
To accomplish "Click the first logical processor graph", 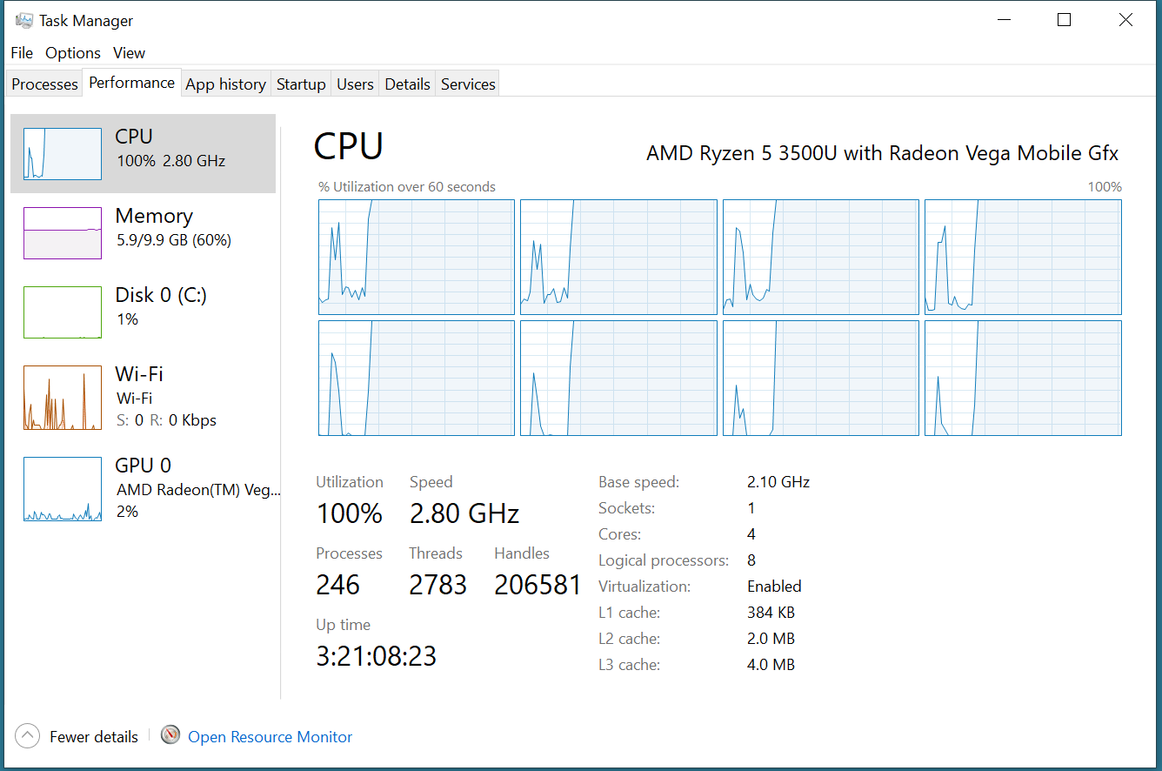I will pyautogui.click(x=417, y=257).
